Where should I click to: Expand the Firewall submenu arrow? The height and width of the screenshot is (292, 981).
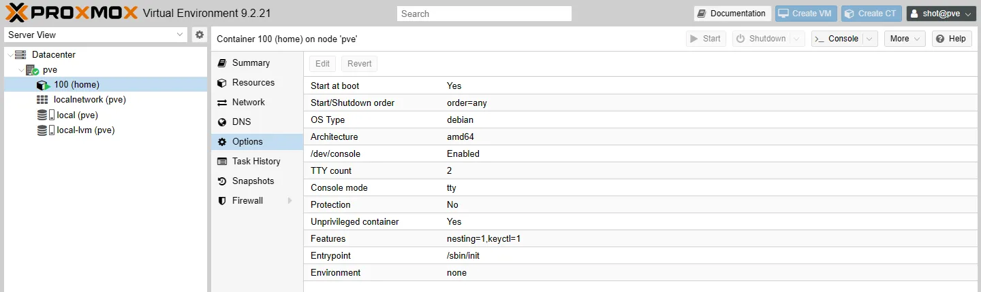click(290, 201)
